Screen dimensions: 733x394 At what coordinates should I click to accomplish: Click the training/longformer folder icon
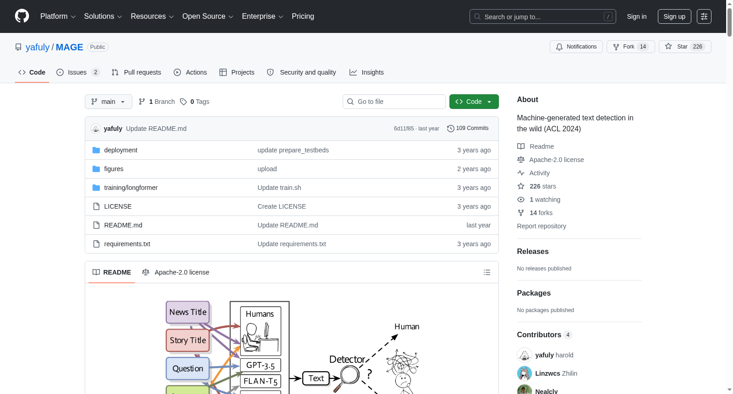(96, 188)
